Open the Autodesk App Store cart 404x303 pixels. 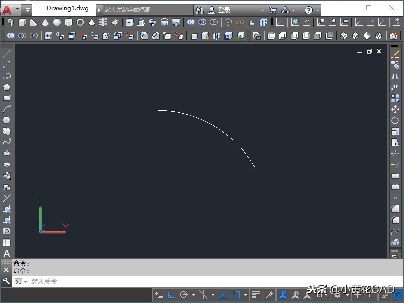(x=273, y=10)
